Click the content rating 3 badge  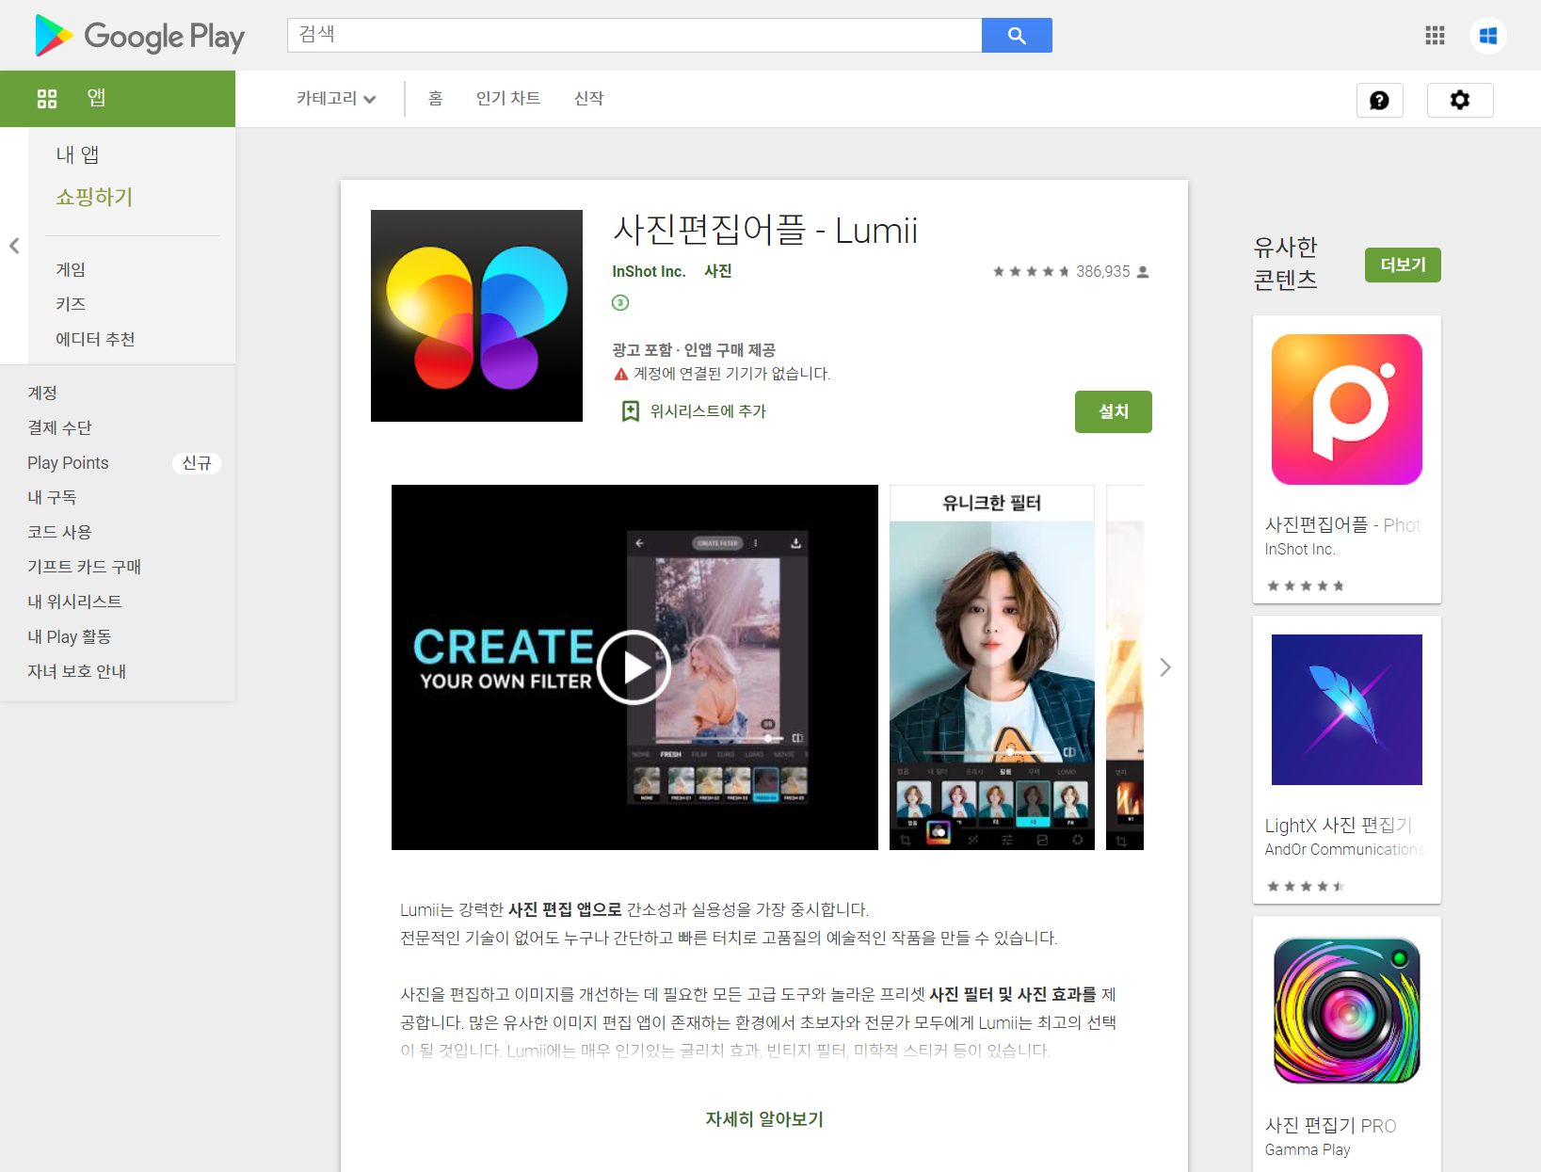pyautogui.click(x=620, y=302)
